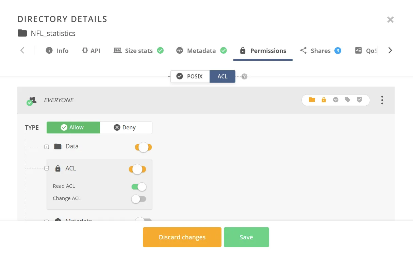
Task: Switch to POSIX permissions mode
Action: (x=190, y=76)
